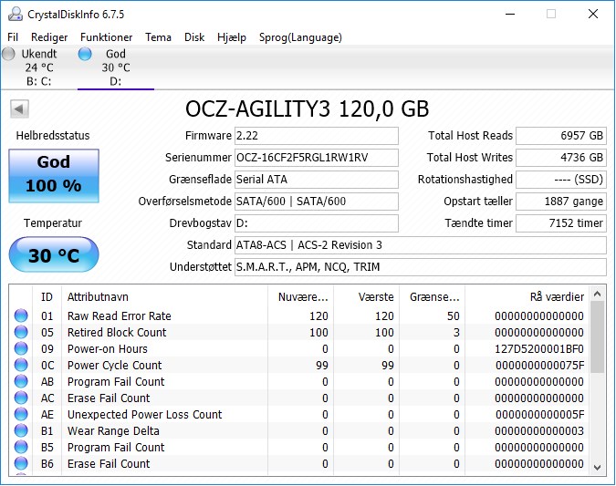Select the Power-on Hours row text
This screenshot has height=486, width=616.
(x=108, y=349)
